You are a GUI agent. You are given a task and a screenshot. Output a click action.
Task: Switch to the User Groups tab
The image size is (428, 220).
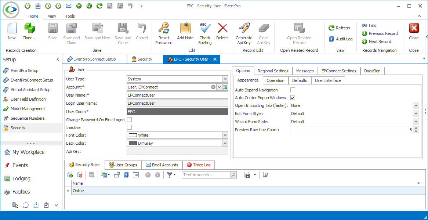click(x=123, y=165)
